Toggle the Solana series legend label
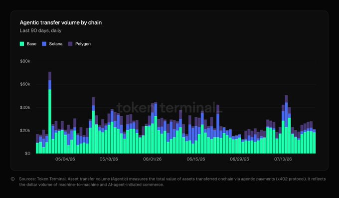339x198 pixels. [56, 44]
